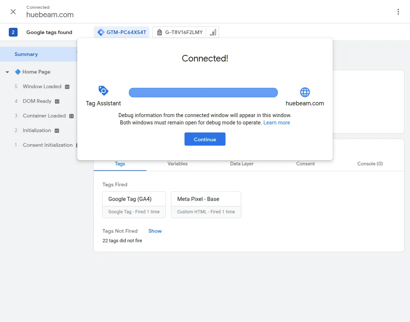Click the blue badge showing 2 tags

[13, 33]
